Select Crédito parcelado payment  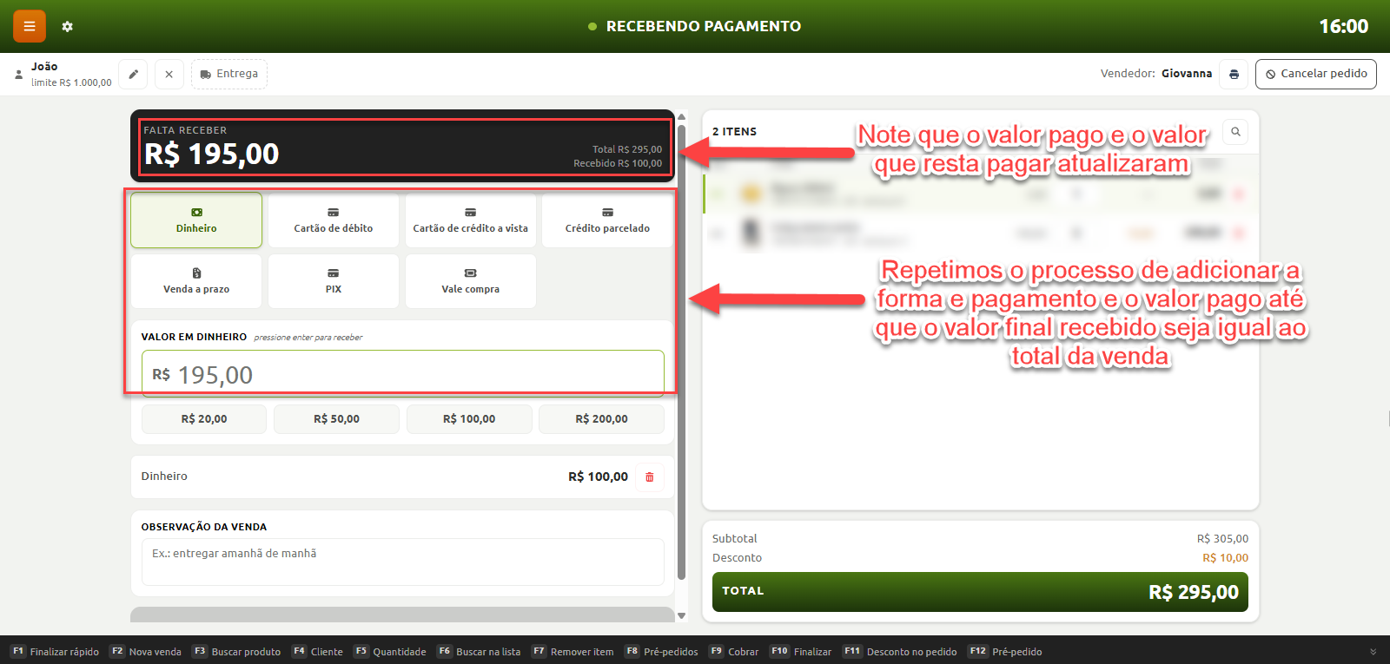point(607,220)
